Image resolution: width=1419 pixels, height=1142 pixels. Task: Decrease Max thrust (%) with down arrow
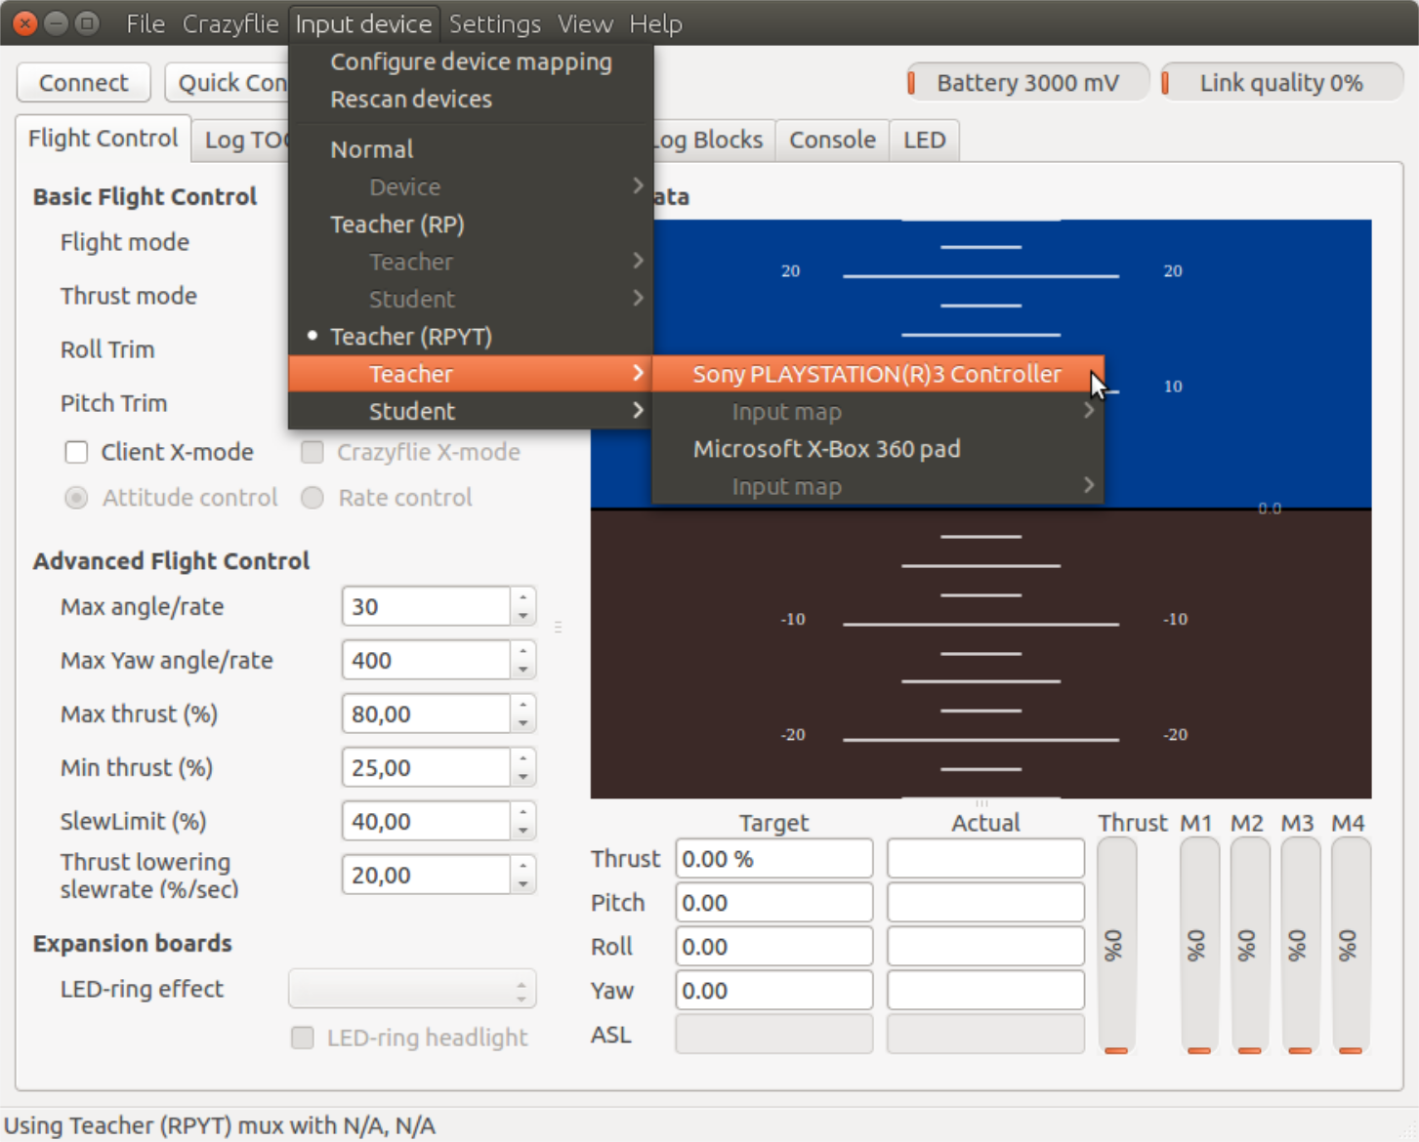[523, 724]
